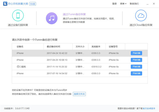Click 开始扫描 for the 2017-07-16 backup
159x112 pixels.
[136, 74]
